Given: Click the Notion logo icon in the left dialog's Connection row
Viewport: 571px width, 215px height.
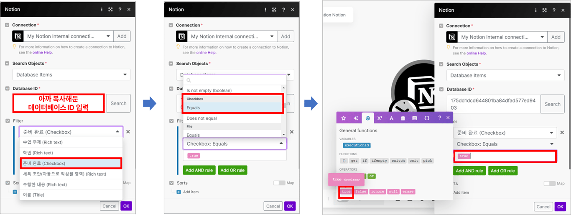Looking at the screenshot, I should click(18, 36).
